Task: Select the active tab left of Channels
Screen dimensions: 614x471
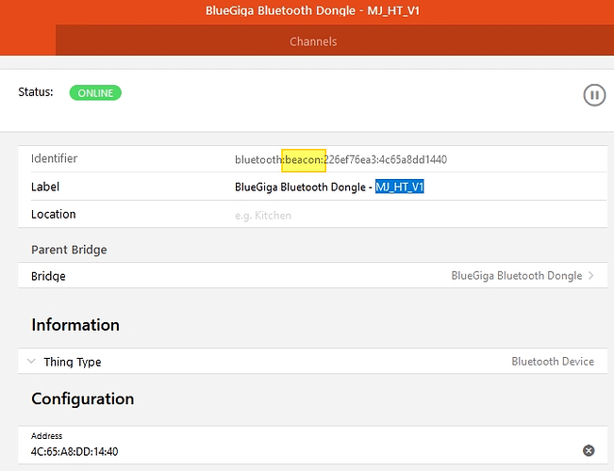Action: coord(27,40)
